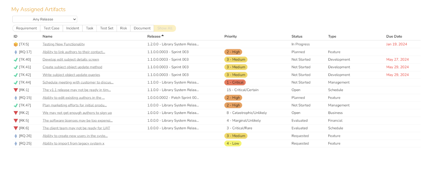Image resolution: width=440 pixels, height=172 pixels.
Task: Select the Document filter tab
Action: tap(142, 28)
